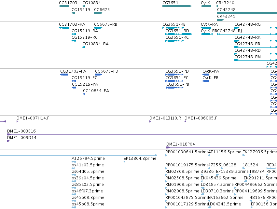Select protein CG3651-PB
Screen dimensions: 277x209
(x=175, y=88)
